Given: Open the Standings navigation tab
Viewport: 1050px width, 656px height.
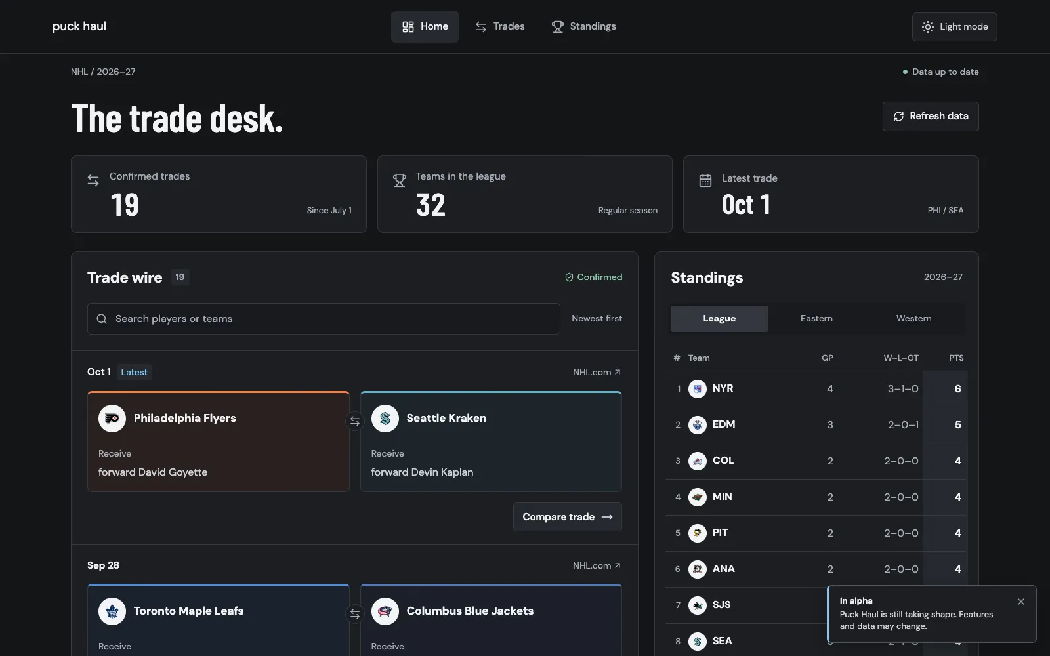Looking at the screenshot, I should coord(583,27).
